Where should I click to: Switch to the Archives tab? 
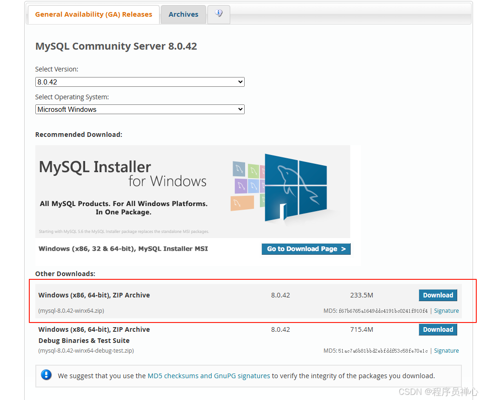(183, 14)
